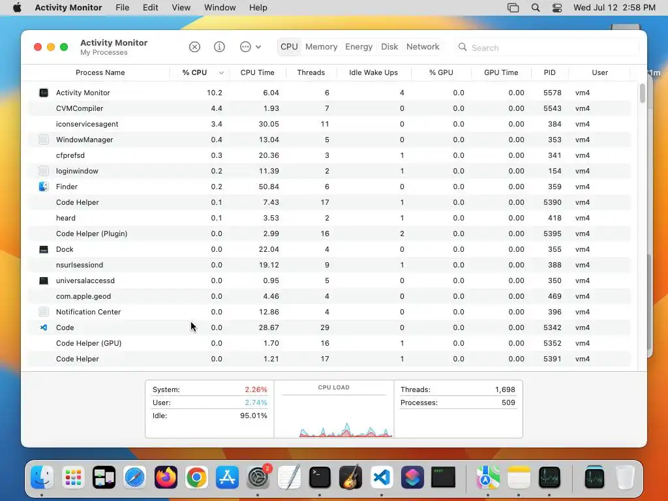
Task: Open the File menu
Action: pyautogui.click(x=122, y=8)
